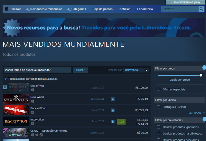This screenshot has height=141, width=206.
Task: Click the Windows icon under CS:GO Operação Correnteza
Action: point(33,135)
